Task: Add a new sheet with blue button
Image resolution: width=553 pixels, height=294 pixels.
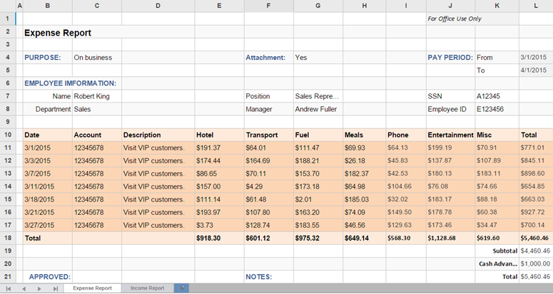Action: [183, 288]
